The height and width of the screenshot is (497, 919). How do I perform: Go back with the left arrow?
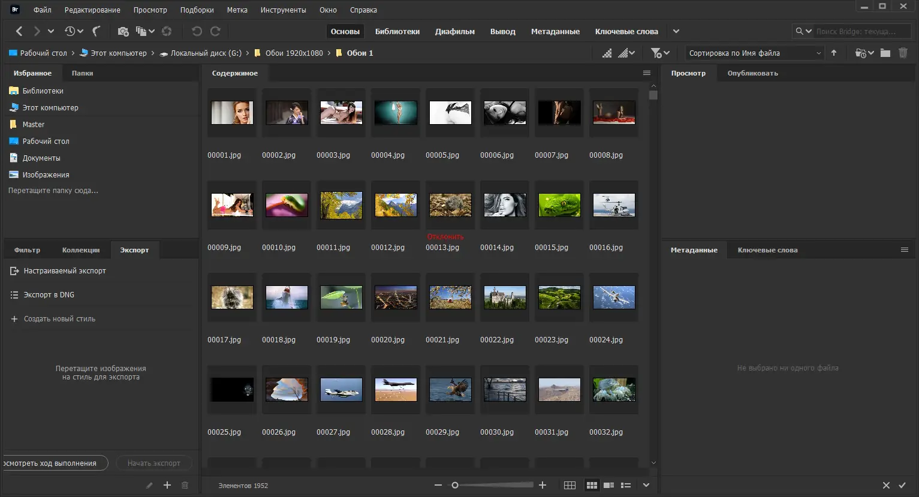[x=19, y=31]
